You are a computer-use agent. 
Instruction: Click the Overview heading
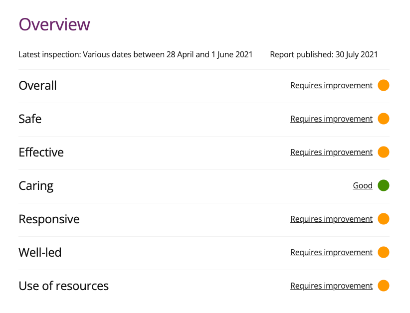point(54,24)
